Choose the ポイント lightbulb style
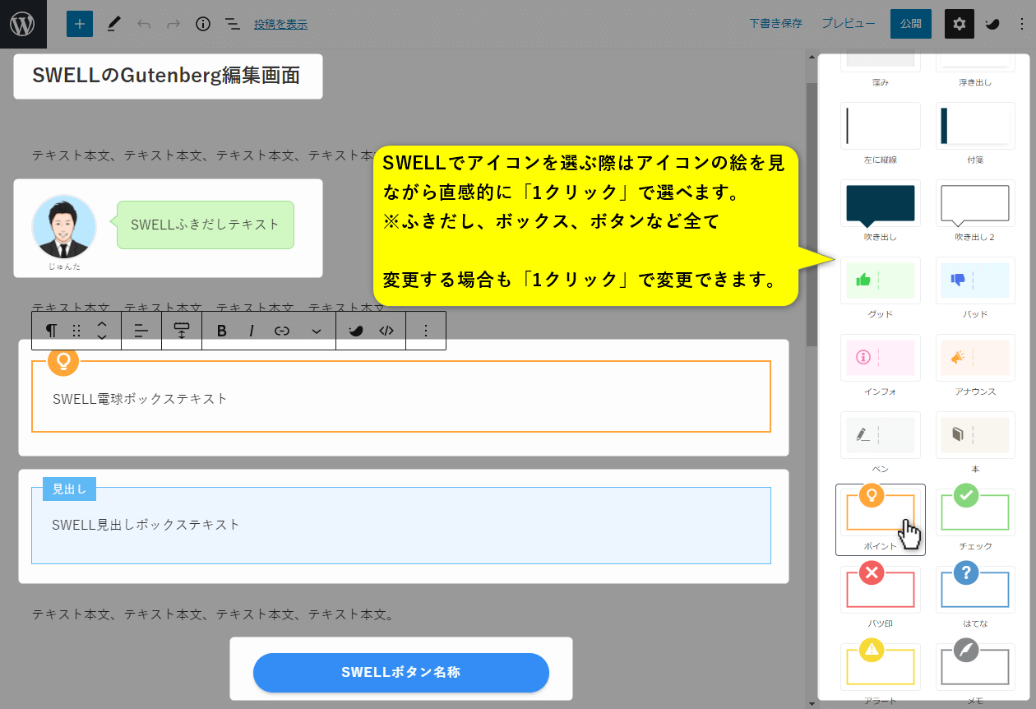The width and height of the screenshot is (1036, 709). pos(881,520)
